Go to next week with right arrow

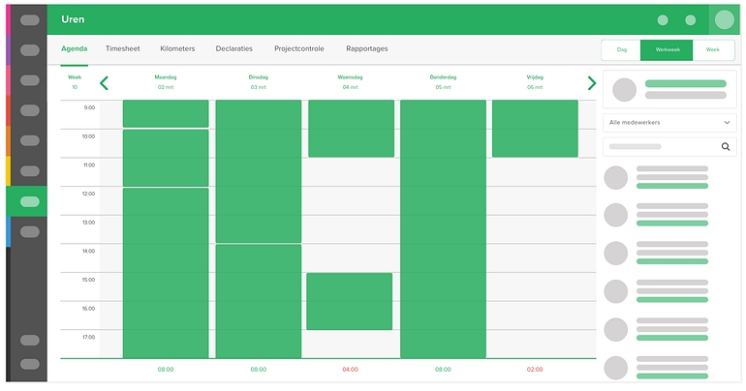(x=591, y=83)
